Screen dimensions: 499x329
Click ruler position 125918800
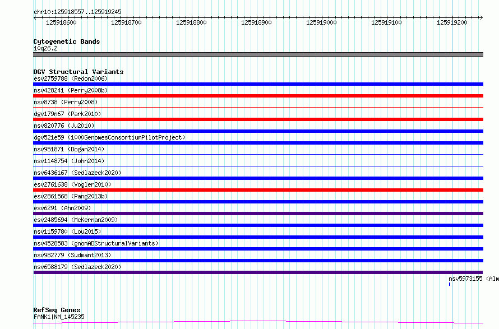tap(191, 22)
